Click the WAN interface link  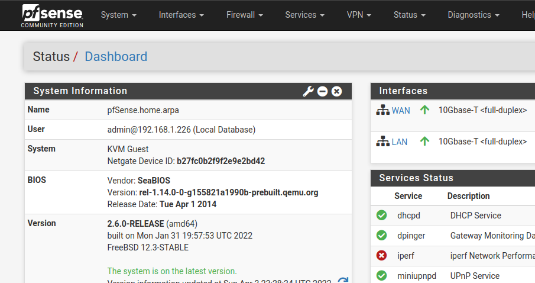click(x=401, y=110)
